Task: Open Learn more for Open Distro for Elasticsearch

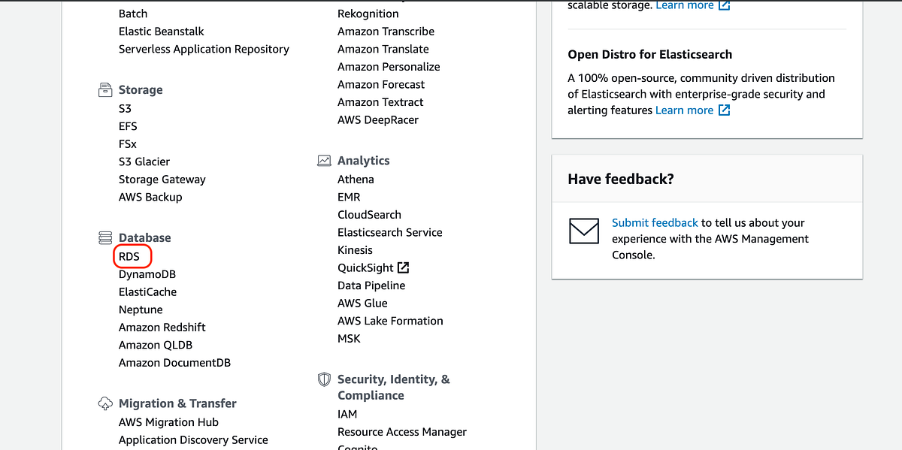Action: (x=686, y=110)
